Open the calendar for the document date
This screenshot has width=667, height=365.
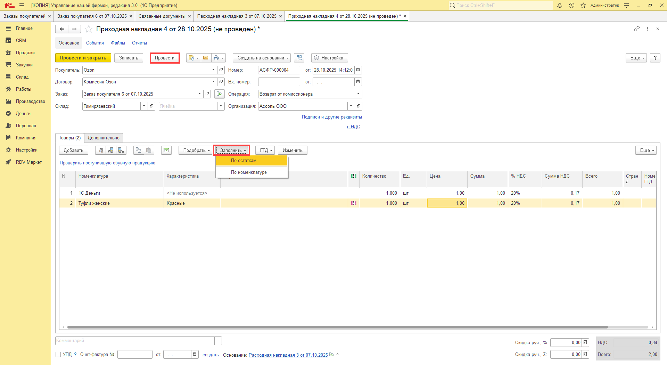tap(358, 70)
